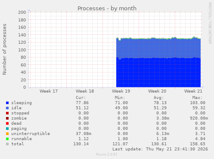This screenshot has height=159, width=214.
Task: Click runnable minimum value 1.00
Action: pos(123,139)
